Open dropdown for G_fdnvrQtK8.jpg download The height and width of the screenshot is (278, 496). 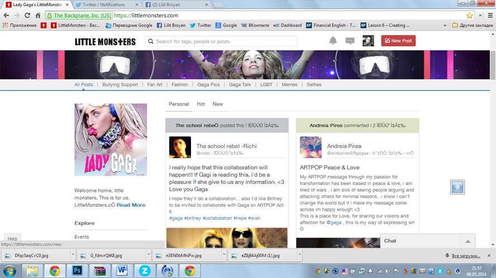149,255
